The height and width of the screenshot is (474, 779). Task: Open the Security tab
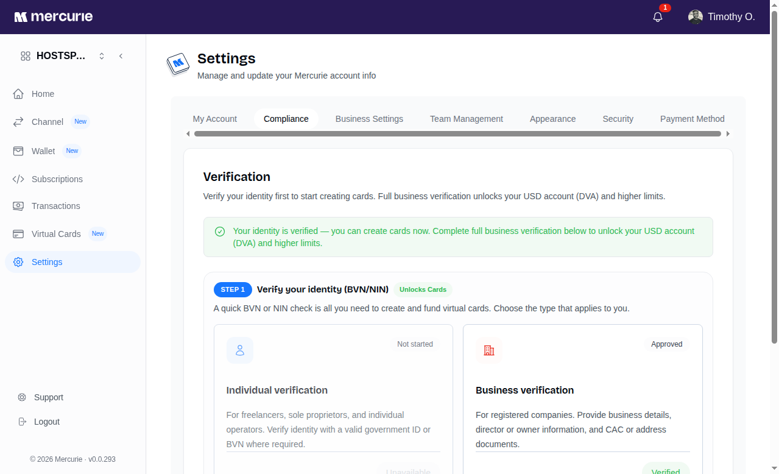tap(618, 119)
